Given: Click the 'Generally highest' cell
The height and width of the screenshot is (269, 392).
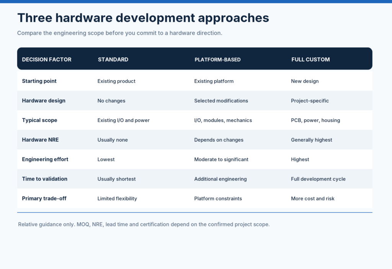Looking at the screenshot, I should tap(312, 140).
